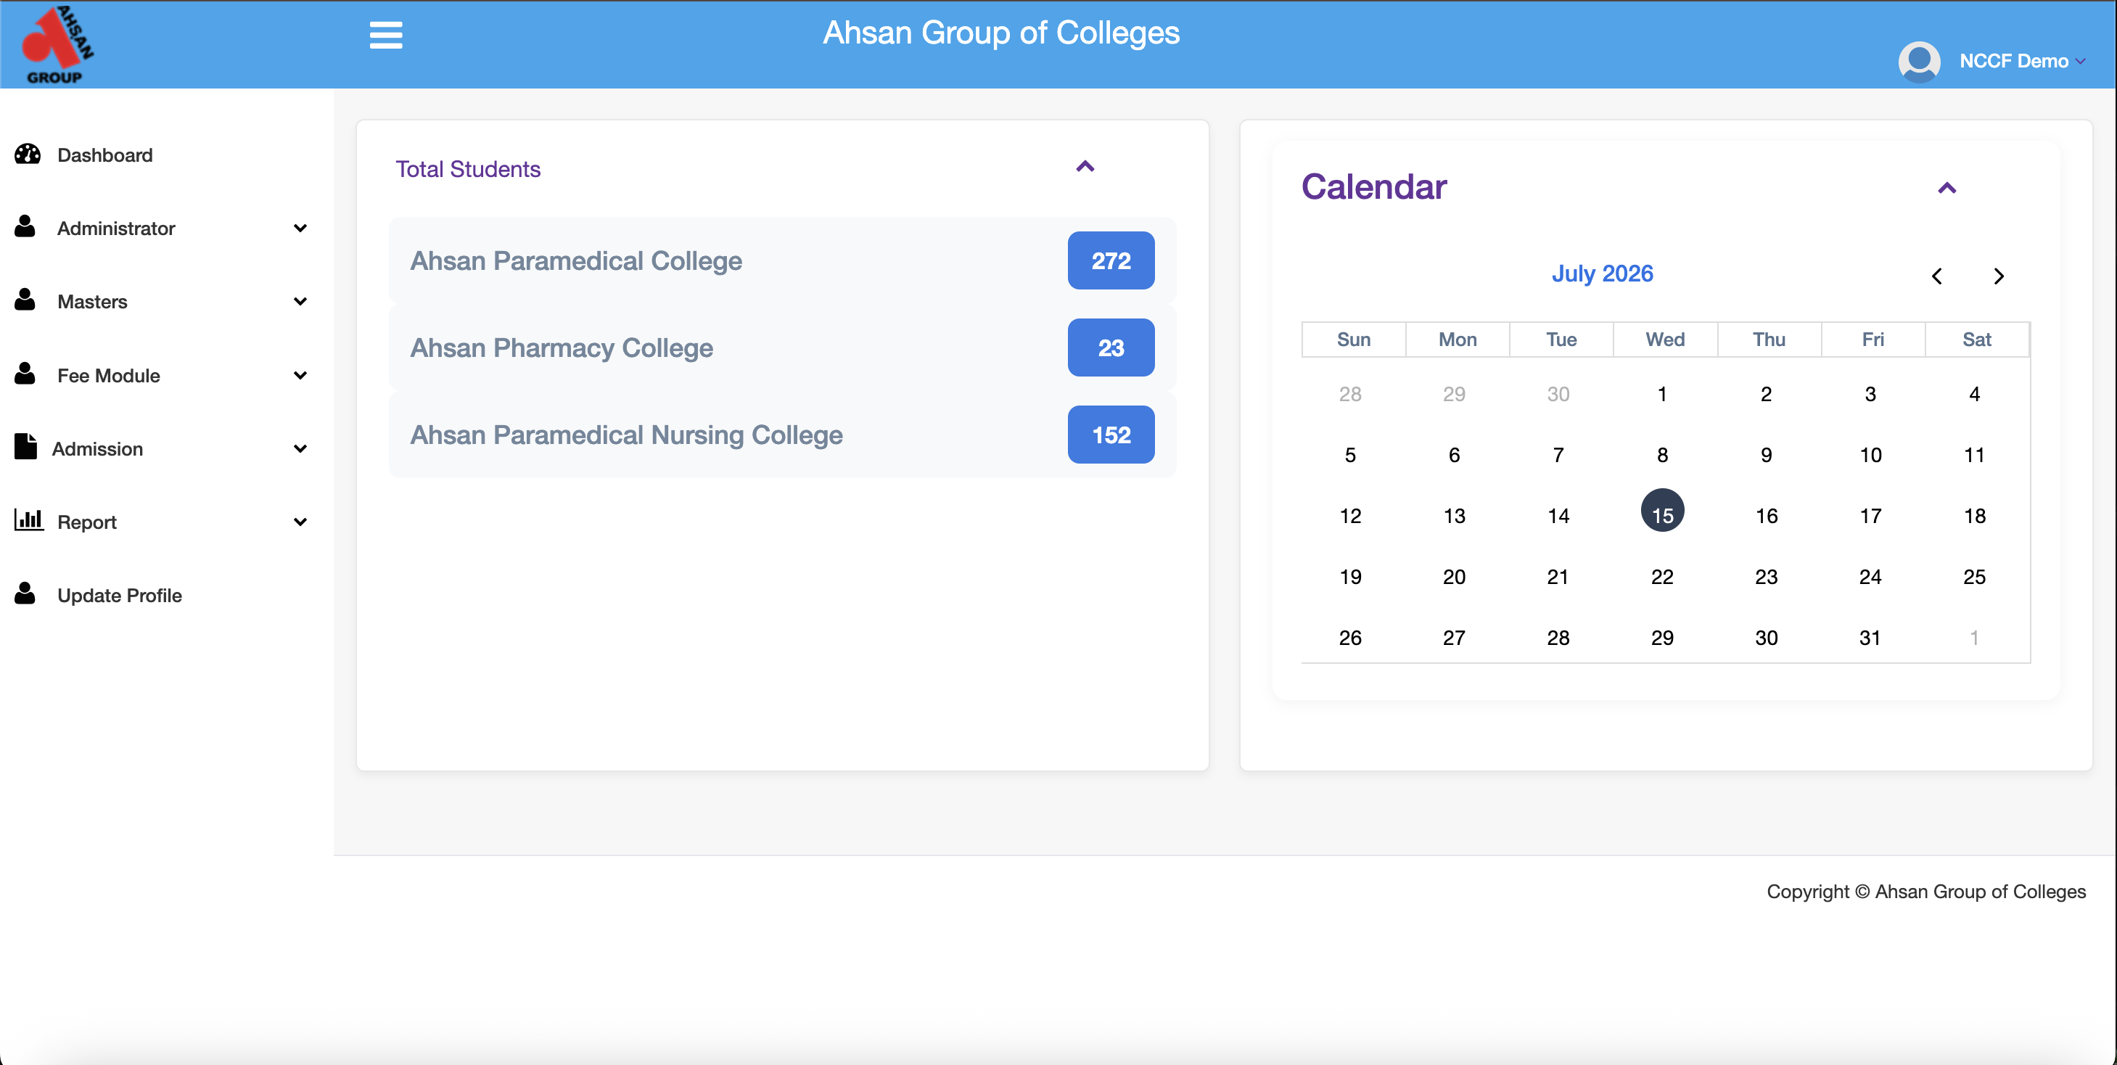The height and width of the screenshot is (1065, 2117).
Task: Select date 10 in calendar
Action: (x=1870, y=456)
